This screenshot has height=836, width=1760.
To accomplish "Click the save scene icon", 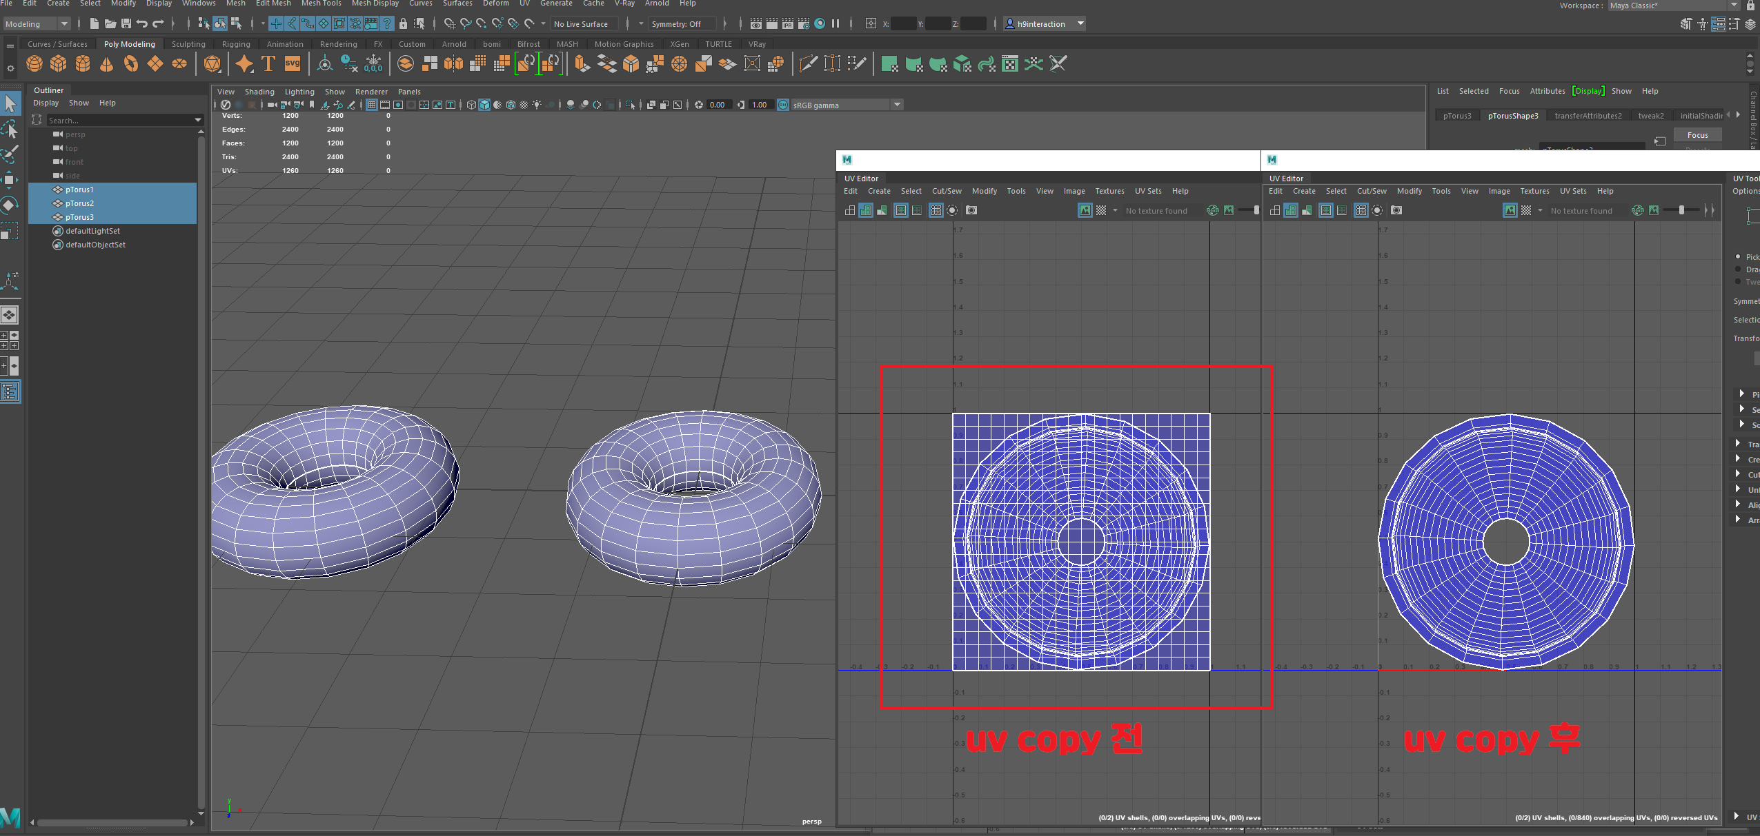I will 126,24.
